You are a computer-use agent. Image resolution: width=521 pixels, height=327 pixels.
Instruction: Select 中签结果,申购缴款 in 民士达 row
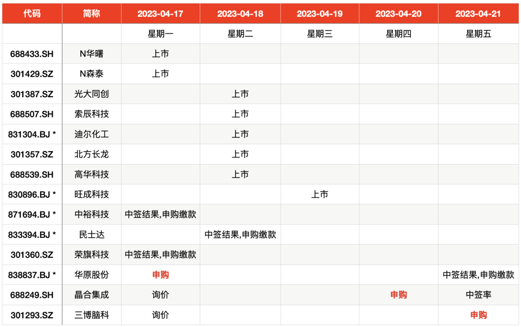point(240,235)
